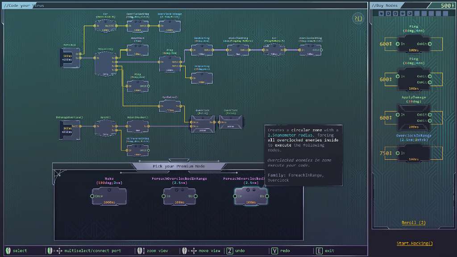Open the help question mark icon
Viewport: 457px width, 257px height.
point(358,19)
